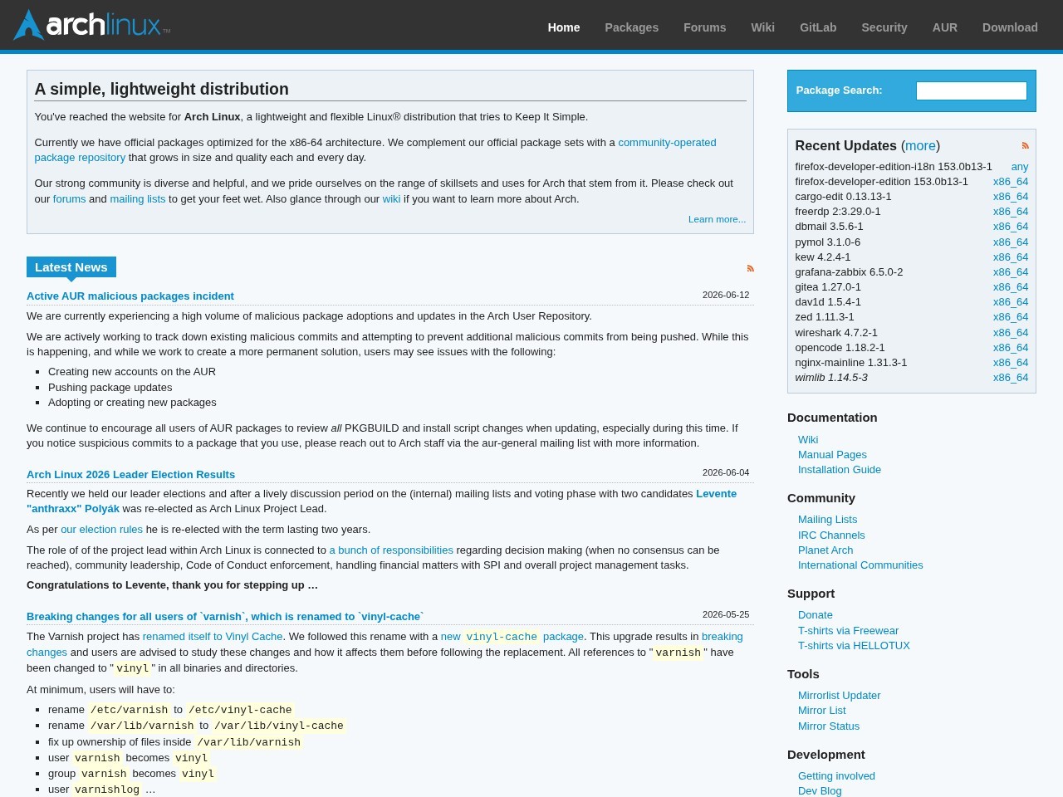
Task: Open the wiki link in the intro text
Action: tap(391, 199)
